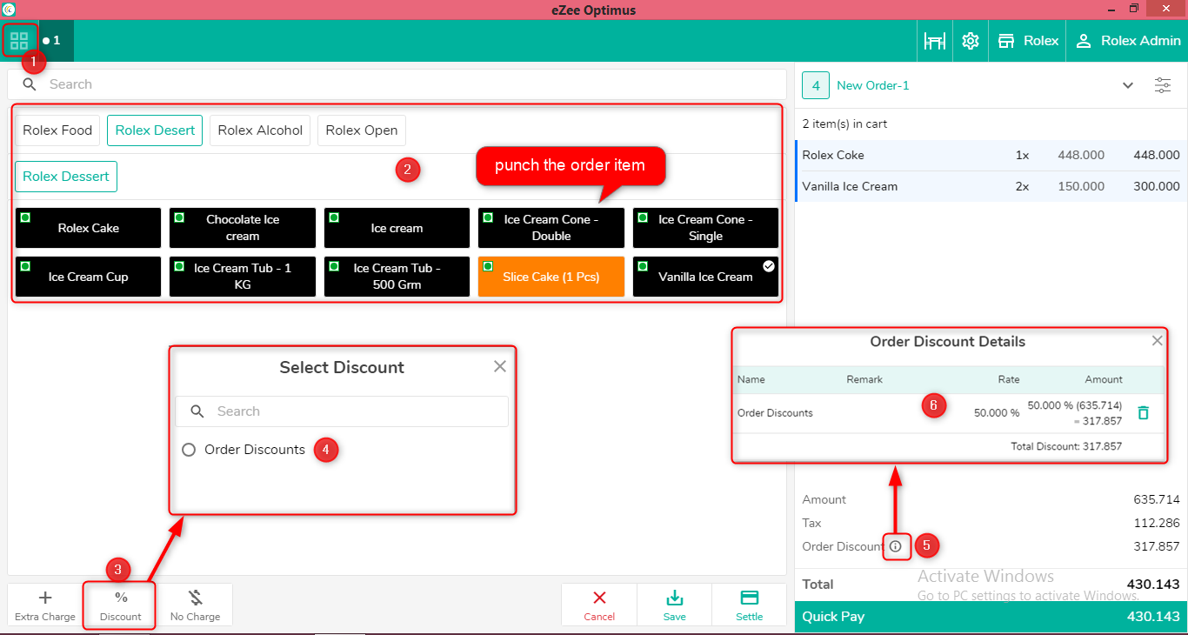This screenshot has height=635, width=1188.
Task: Add Rolex Cake item to order
Action: pyautogui.click(x=88, y=228)
